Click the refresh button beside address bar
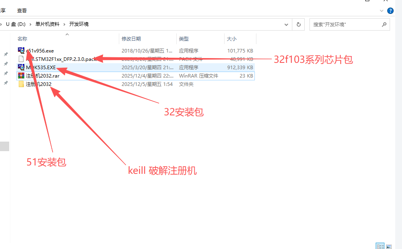 coord(298,24)
